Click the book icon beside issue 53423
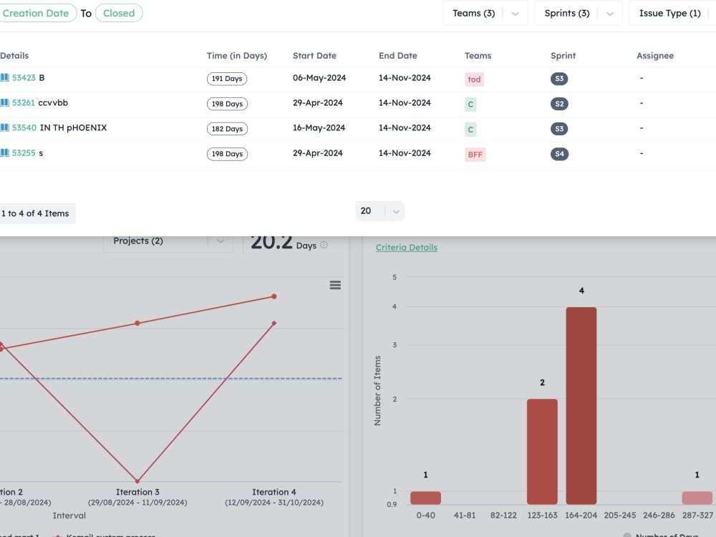 click(4, 77)
